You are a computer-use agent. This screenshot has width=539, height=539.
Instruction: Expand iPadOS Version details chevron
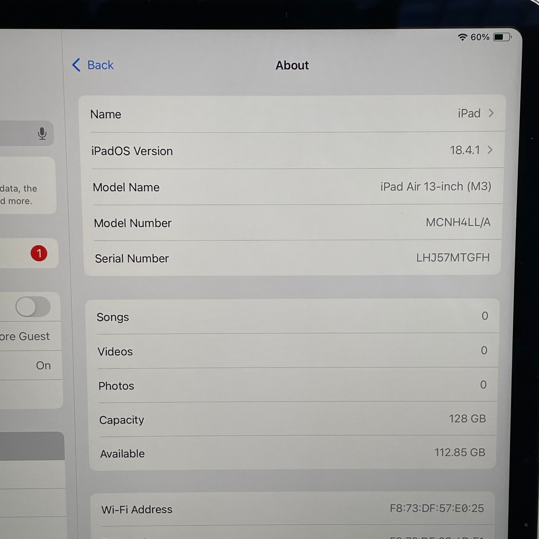(x=490, y=150)
